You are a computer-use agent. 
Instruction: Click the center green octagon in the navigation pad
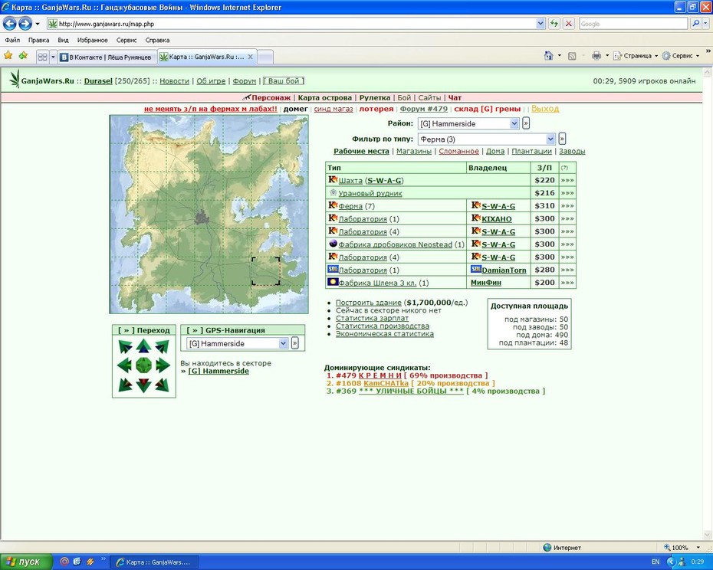(143, 365)
